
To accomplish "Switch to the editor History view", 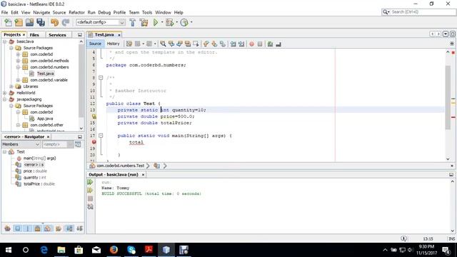I will [x=113, y=44].
